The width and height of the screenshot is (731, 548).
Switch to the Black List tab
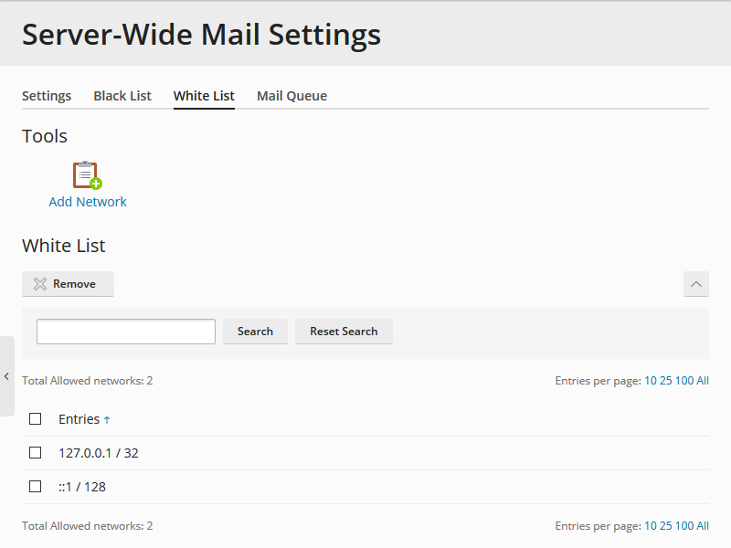122,96
